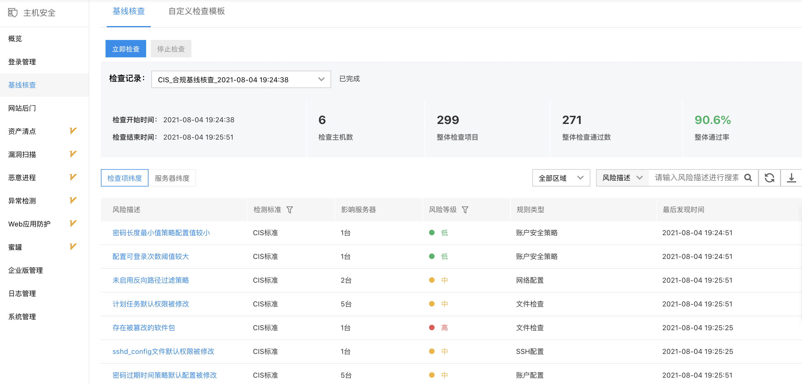Screen dimensions: 802x384
Task: Click the 主机安全 header logo icon
Action: pyautogui.click(x=12, y=13)
